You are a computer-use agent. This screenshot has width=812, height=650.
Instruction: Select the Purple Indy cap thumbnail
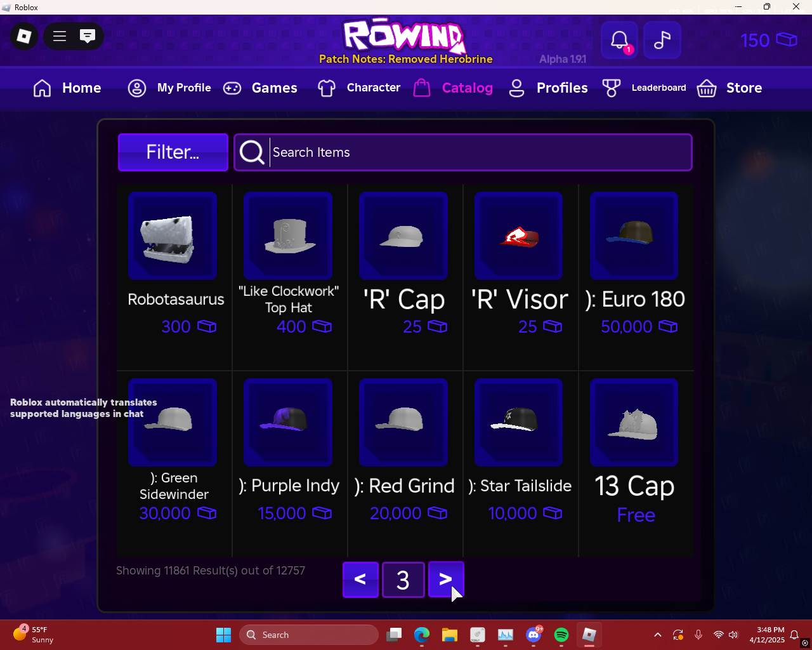click(288, 423)
